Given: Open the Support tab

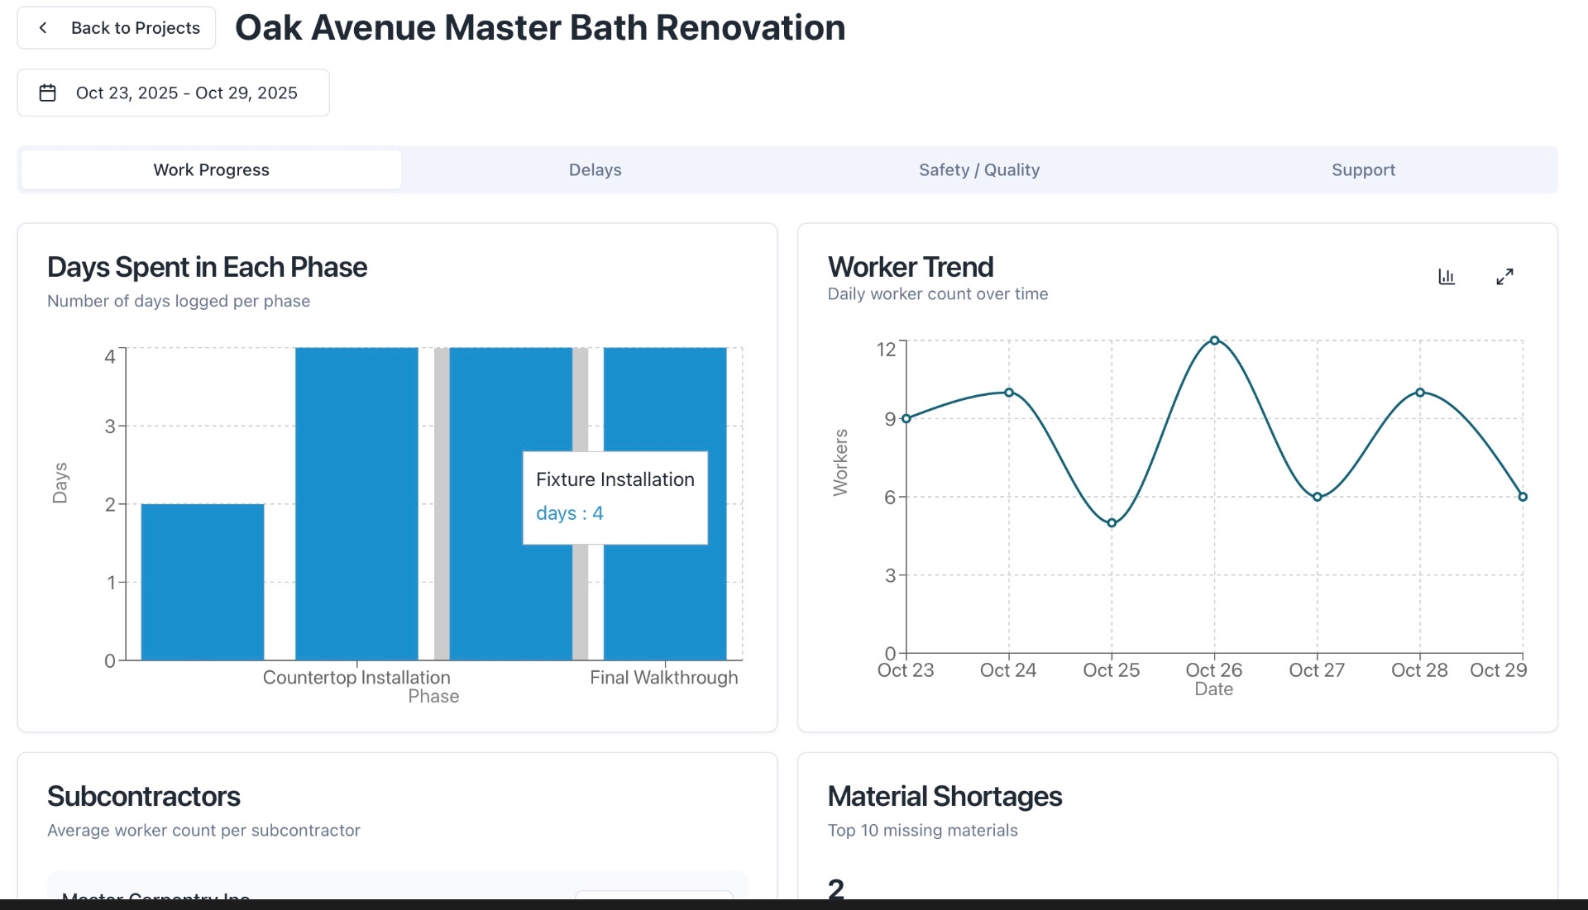Looking at the screenshot, I should point(1363,169).
